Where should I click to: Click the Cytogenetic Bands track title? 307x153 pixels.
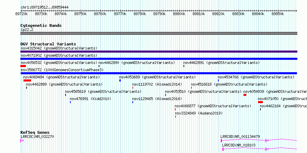click(41, 25)
